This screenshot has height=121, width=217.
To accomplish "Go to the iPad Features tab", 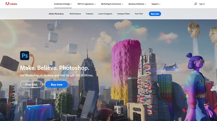I will coord(75,14).
